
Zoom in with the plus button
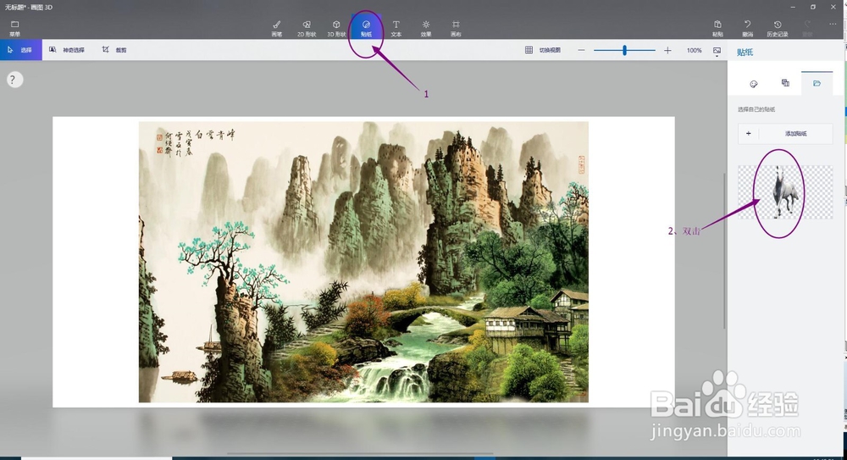click(667, 50)
